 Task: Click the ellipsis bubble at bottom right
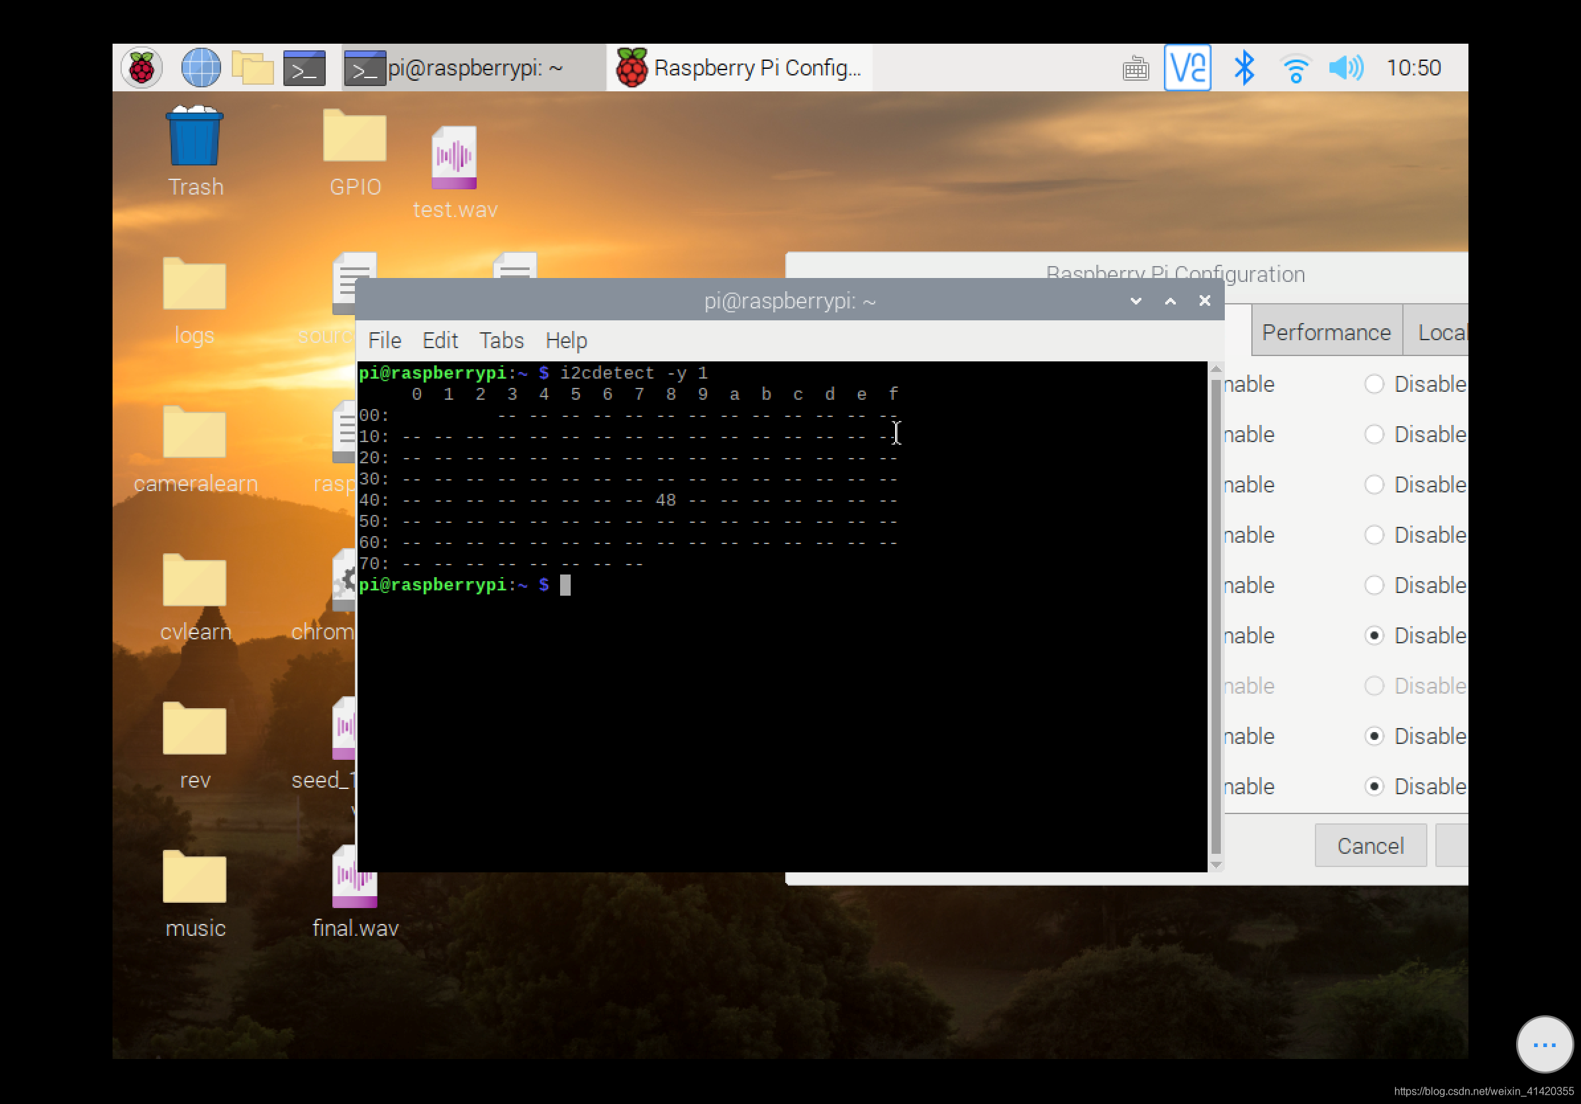(1544, 1044)
